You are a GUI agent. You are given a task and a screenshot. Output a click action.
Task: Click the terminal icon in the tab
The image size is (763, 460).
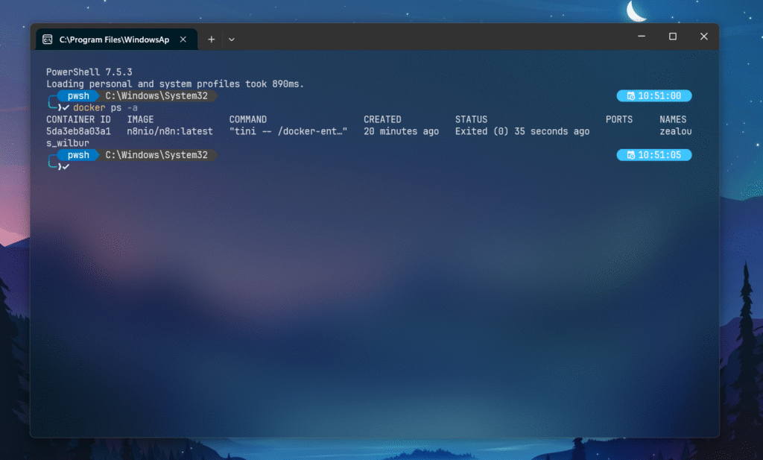coord(47,40)
